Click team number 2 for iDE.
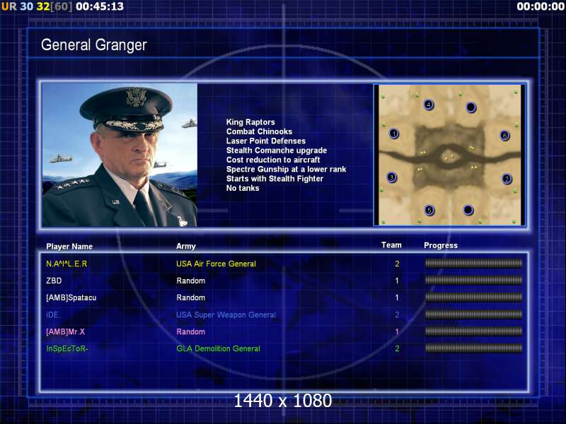Viewport: 566px width, 424px height. pos(397,314)
